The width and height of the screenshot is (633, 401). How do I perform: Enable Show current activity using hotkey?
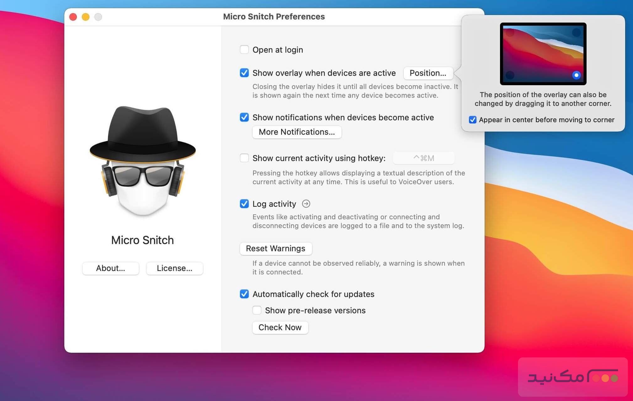coord(244,158)
